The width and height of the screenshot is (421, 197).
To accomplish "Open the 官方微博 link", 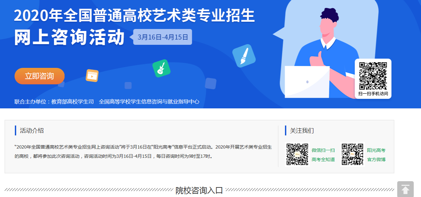I will (x=376, y=159).
